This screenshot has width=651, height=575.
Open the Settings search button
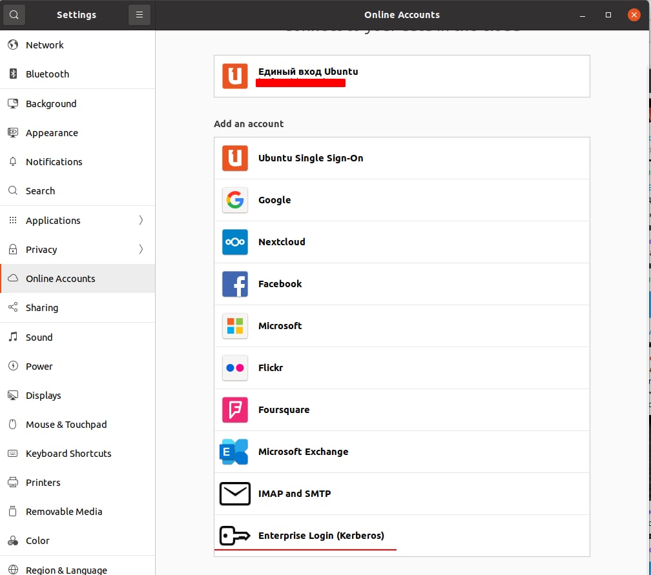[x=14, y=15]
